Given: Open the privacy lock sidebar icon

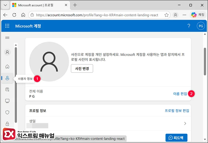Looking at the screenshot, I should point(7,124).
